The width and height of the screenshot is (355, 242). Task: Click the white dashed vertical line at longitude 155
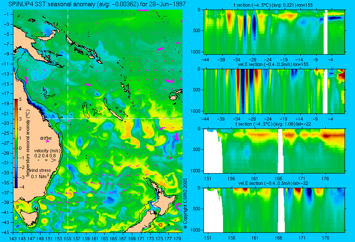pos(68,121)
